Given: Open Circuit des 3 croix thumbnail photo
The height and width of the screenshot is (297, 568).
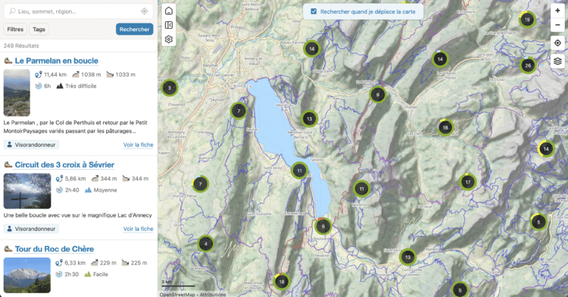Looking at the screenshot, I should pyautogui.click(x=27, y=191).
